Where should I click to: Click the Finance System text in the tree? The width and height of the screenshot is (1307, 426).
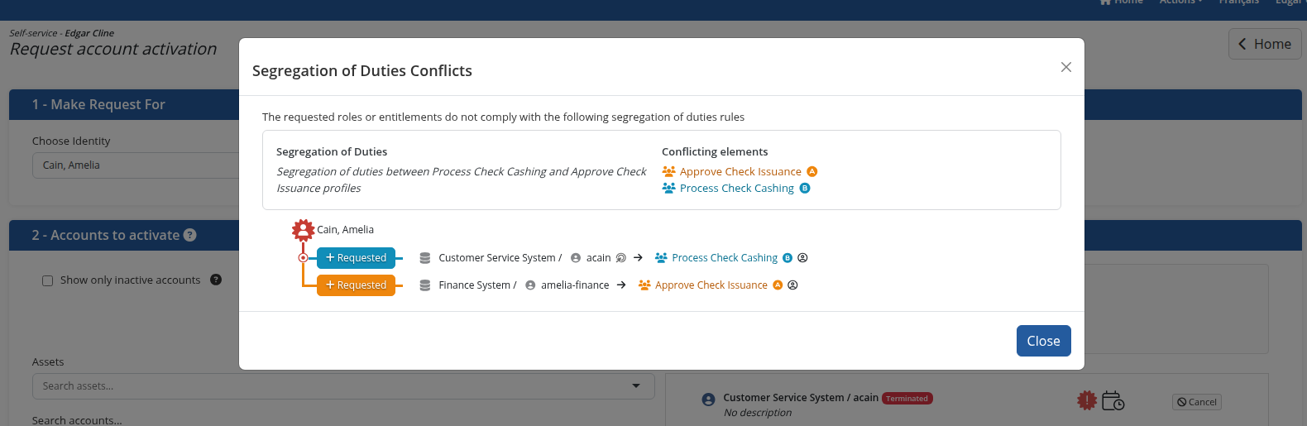(x=475, y=285)
